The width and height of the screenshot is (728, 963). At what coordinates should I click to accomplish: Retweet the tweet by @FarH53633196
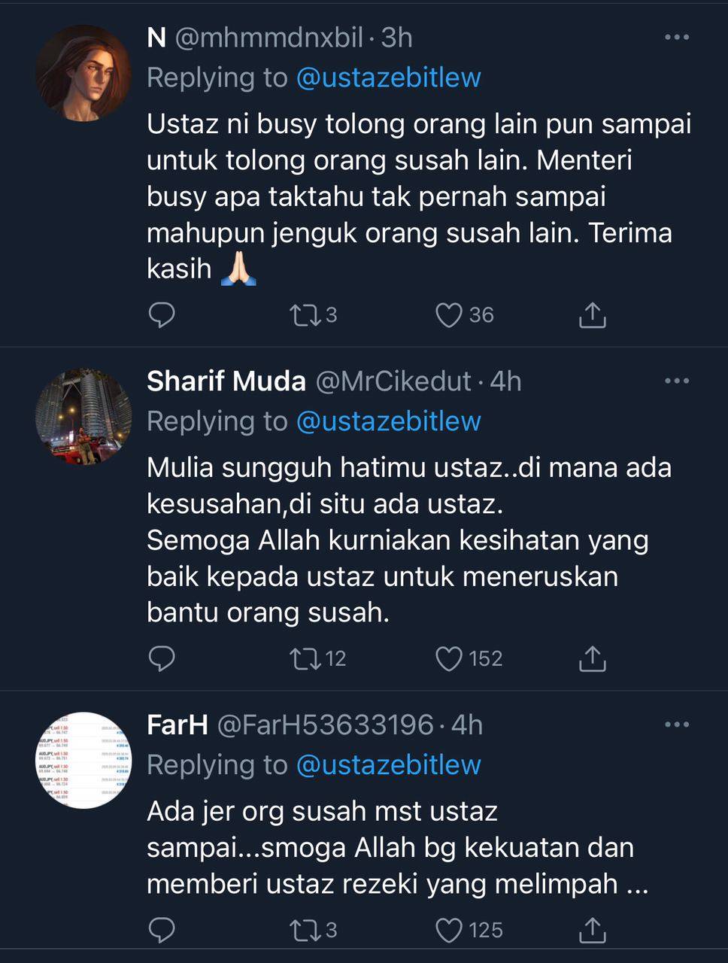pos(305,931)
